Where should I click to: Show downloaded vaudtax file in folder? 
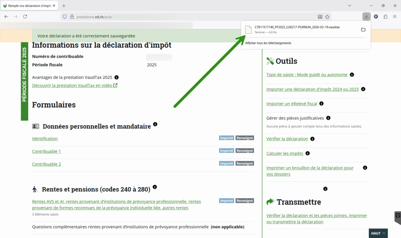pyautogui.click(x=363, y=30)
